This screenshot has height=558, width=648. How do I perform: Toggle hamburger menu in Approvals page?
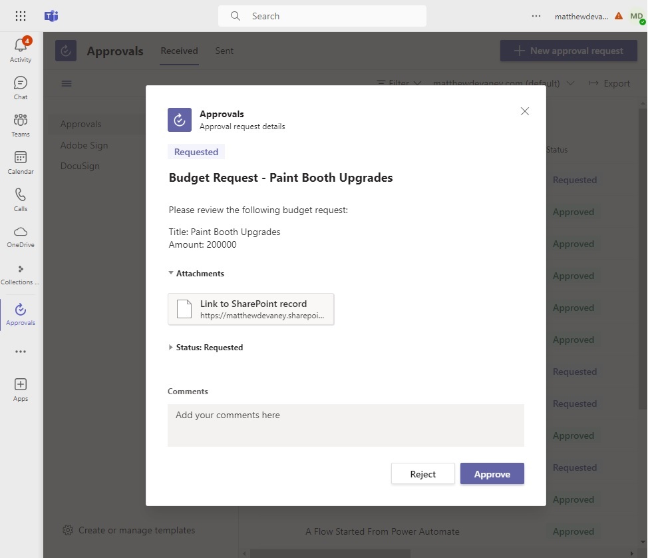pyautogui.click(x=67, y=83)
